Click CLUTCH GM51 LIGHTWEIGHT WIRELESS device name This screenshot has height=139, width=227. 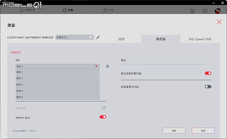30,37
